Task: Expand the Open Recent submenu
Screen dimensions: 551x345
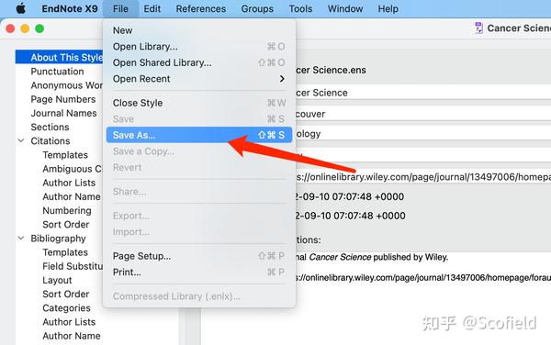Action: click(199, 79)
